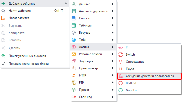
Task: Click the orange note icon for Новая заметка
Action: (x=4, y=18)
